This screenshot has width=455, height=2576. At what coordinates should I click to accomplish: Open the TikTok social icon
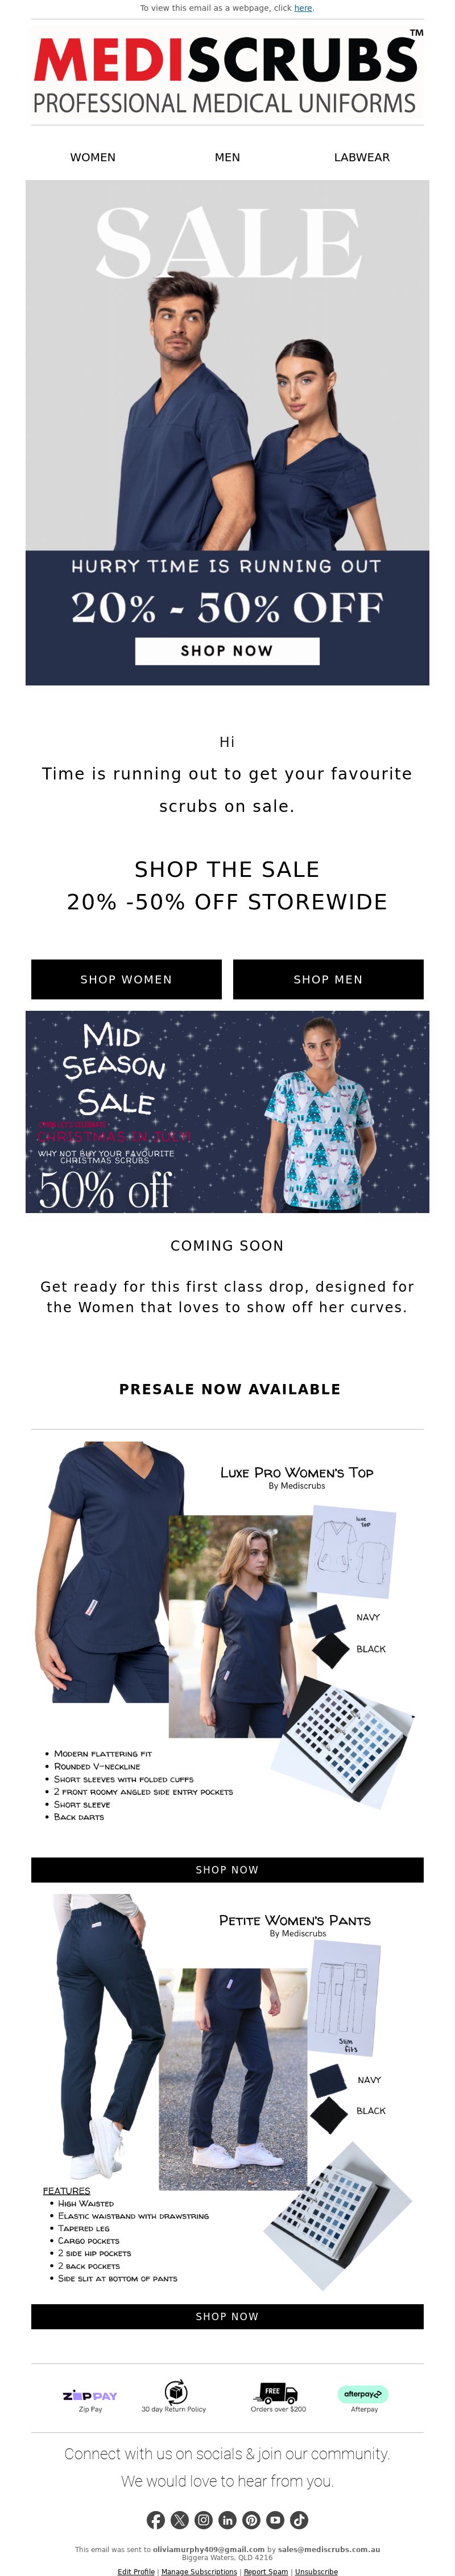299,2520
